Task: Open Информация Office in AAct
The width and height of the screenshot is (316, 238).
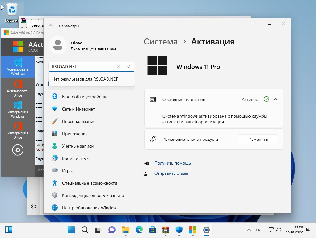Action: point(18,131)
